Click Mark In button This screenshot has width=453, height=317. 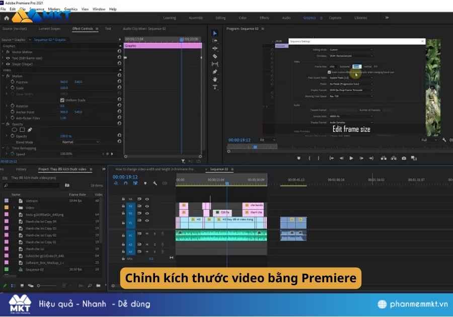click(x=310, y=158)
